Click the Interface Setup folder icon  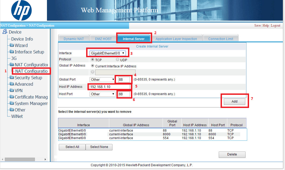12,52
